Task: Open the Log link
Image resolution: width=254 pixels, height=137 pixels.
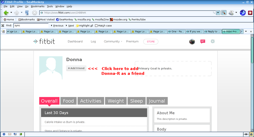Action: (x=93, y=42)
